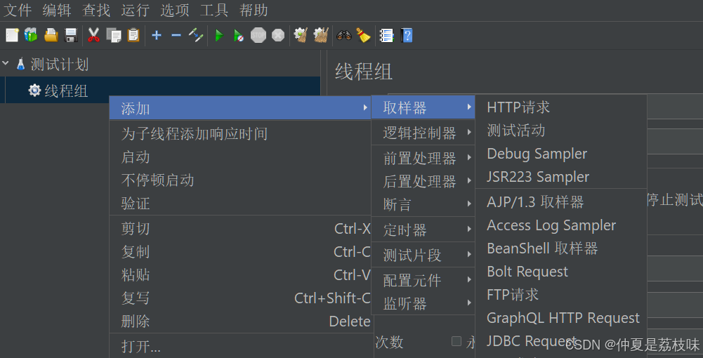Click the Cut scissors icon

click(x=93, y=35)
